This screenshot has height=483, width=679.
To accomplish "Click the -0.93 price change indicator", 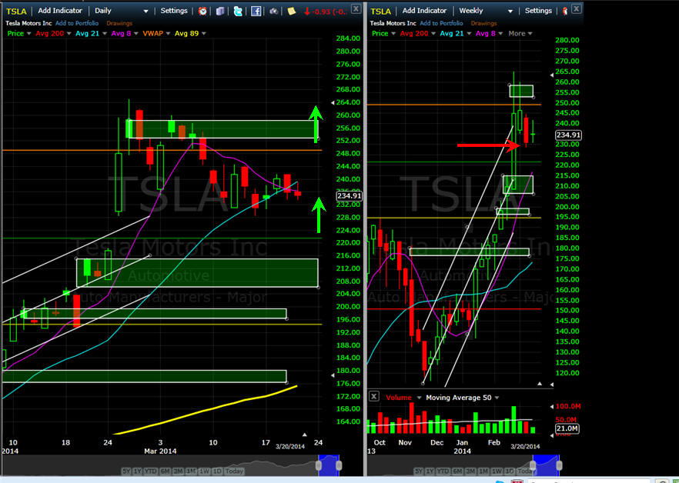I will (x=325, y=12).
